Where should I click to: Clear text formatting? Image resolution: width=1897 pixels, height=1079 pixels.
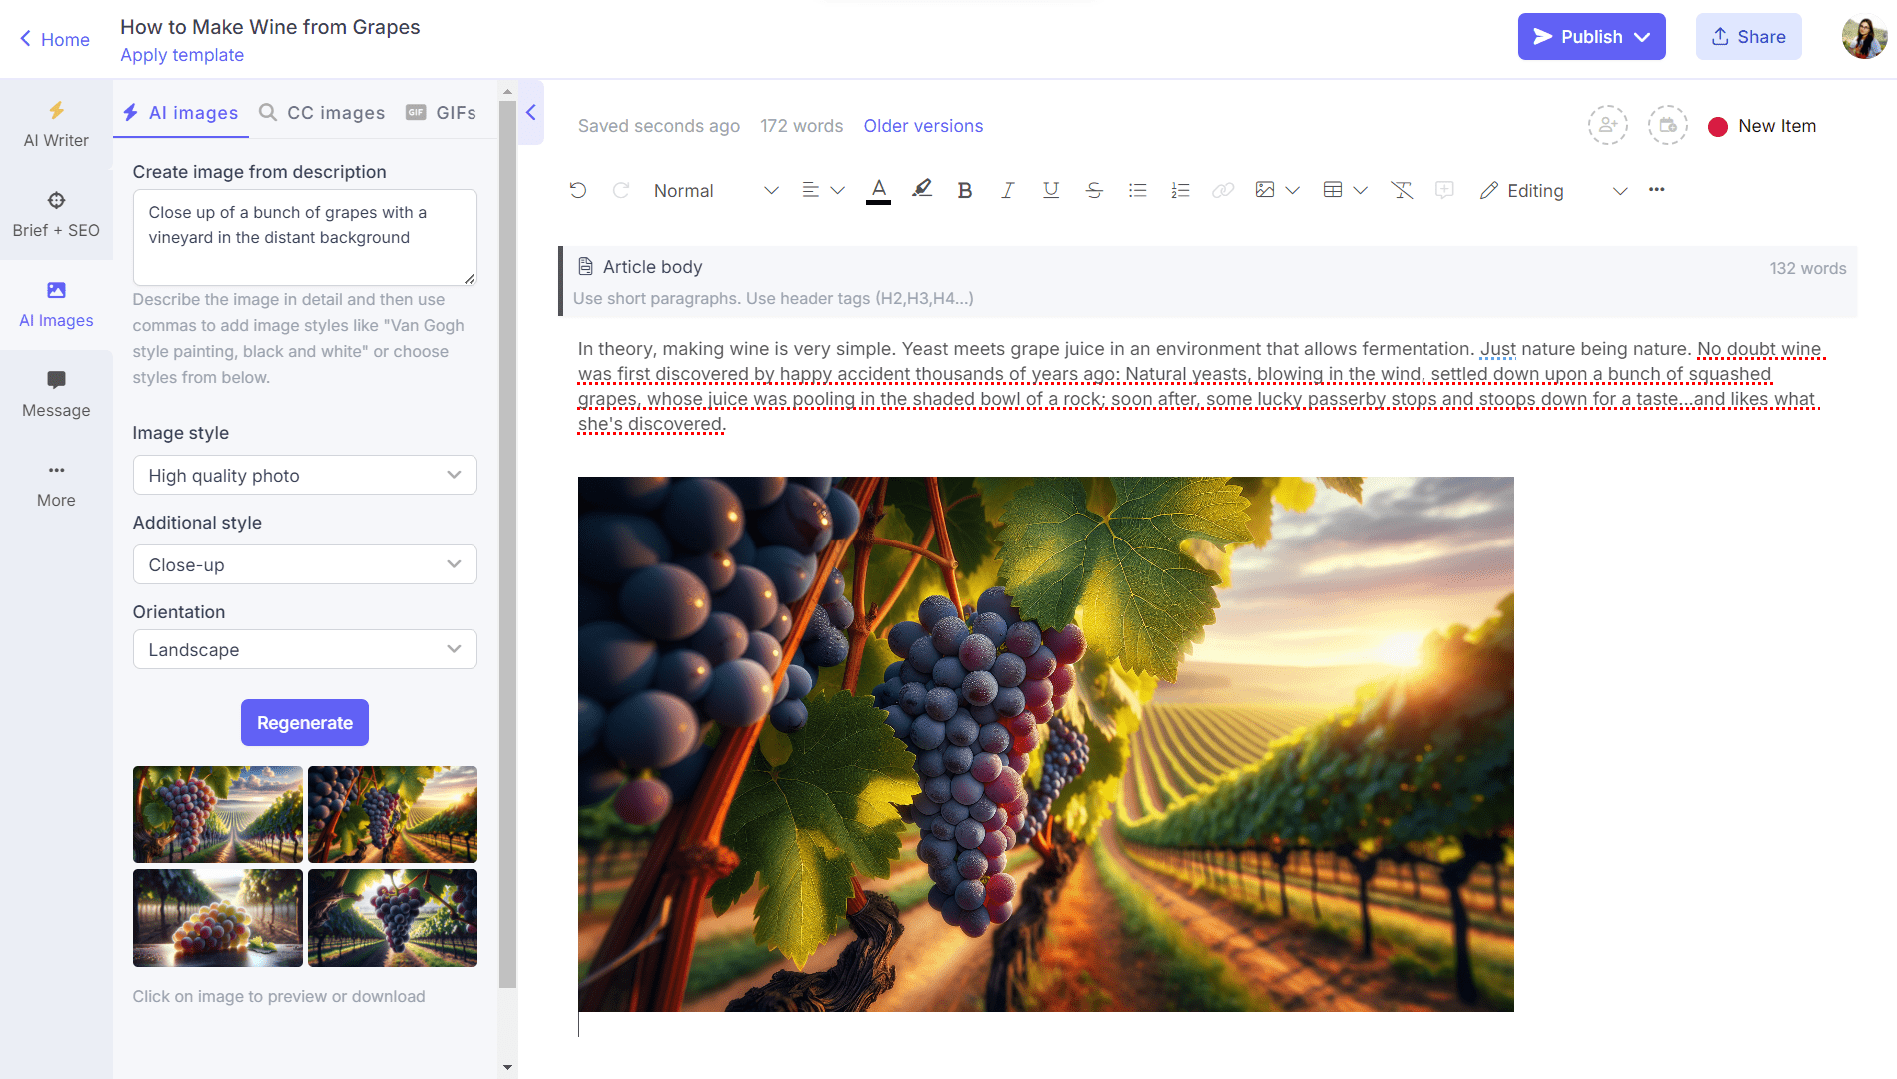pyautogui.click(x=1402, y=190)
